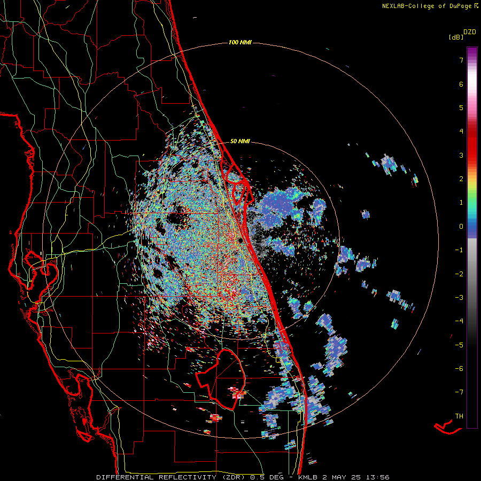Click the -2 dB value on the color scale
481x481 pixels.
click(x=459, y=274)
